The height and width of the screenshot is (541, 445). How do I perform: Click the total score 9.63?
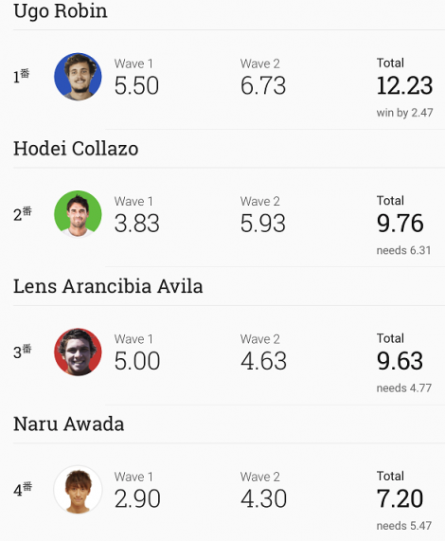click(400, 361)
